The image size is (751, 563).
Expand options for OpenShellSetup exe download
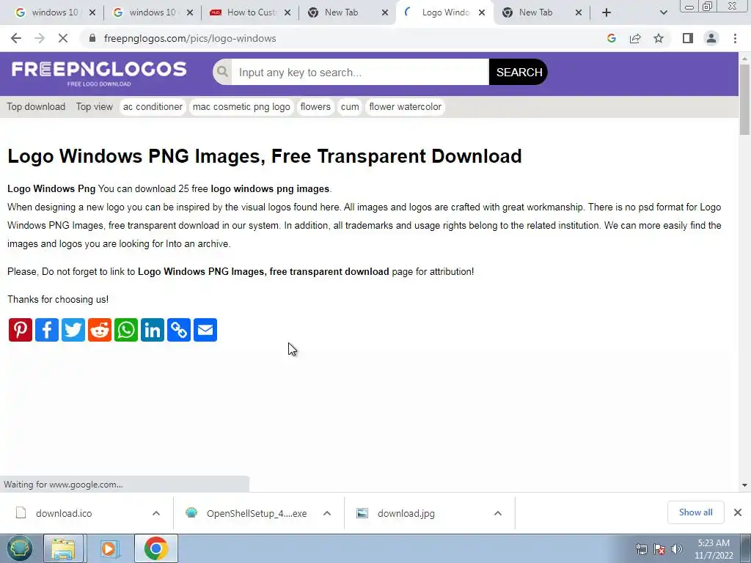[327, 513]
